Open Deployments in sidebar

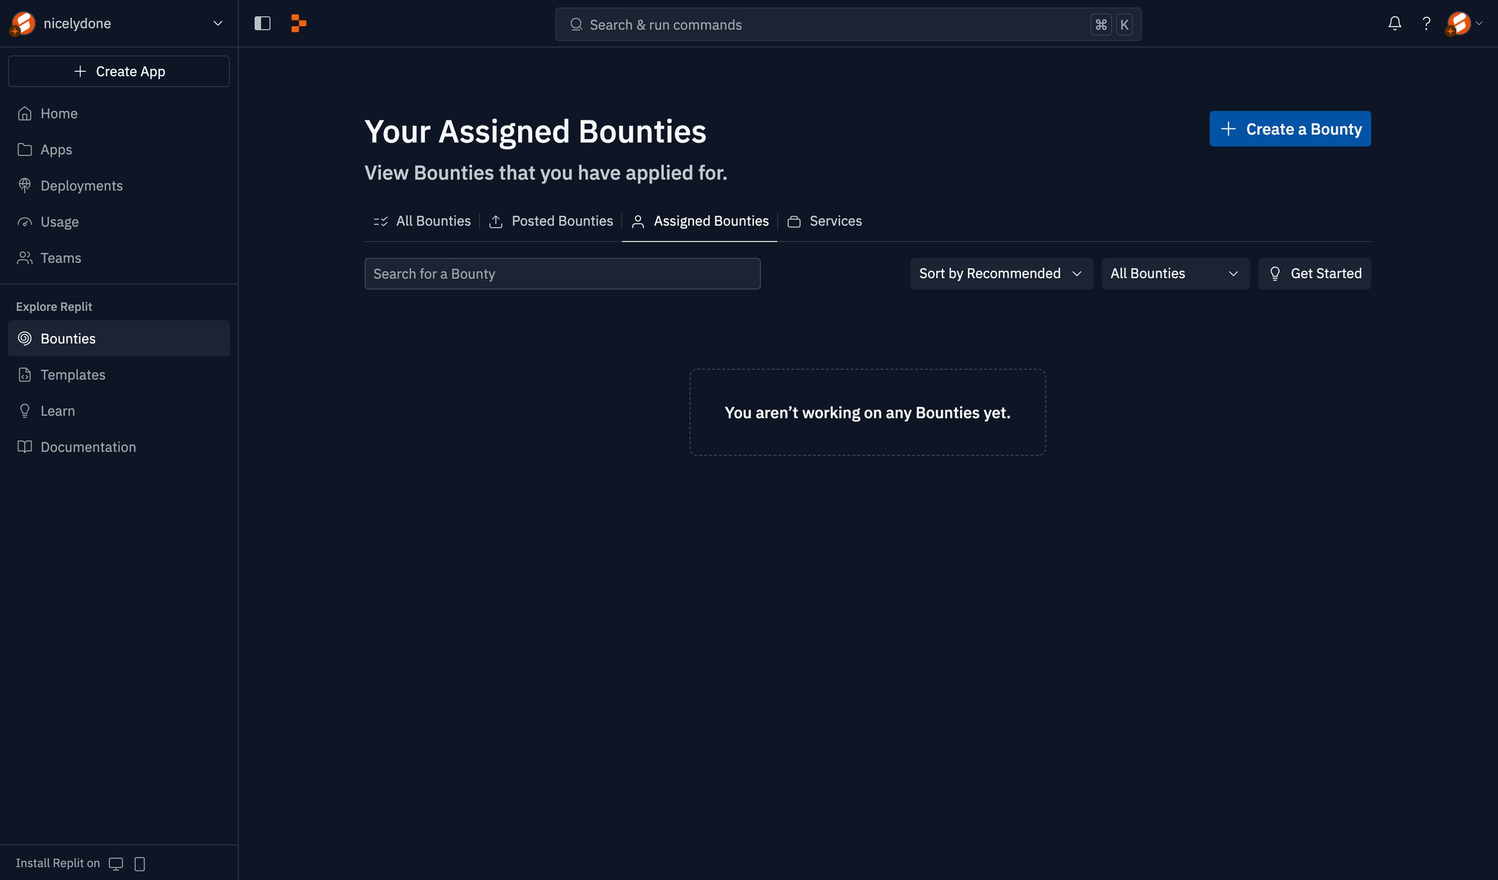[x=119, y=186]
